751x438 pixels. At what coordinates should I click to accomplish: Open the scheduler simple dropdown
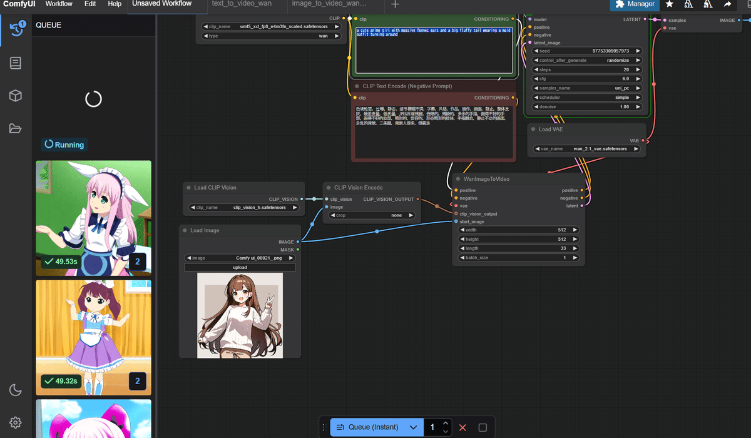pos(587,98)
